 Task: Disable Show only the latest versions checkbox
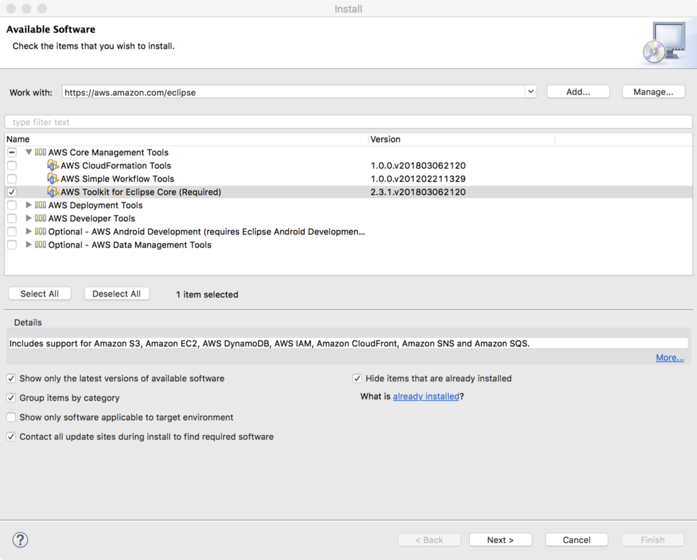[x=11, y=379]
